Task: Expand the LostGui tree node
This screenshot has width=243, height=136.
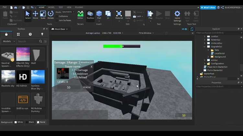Action: (204, 37)
